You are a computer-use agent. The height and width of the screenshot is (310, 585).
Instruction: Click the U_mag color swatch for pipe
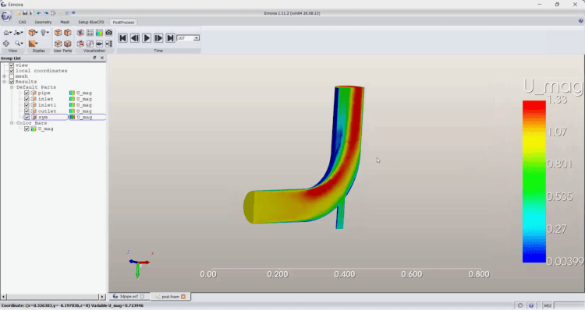(x=72, y=93)
